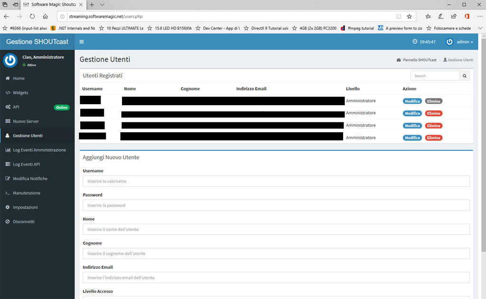The image size is (486, 299).
Task: Open the Office extension icon
Action: click(467, 17)
